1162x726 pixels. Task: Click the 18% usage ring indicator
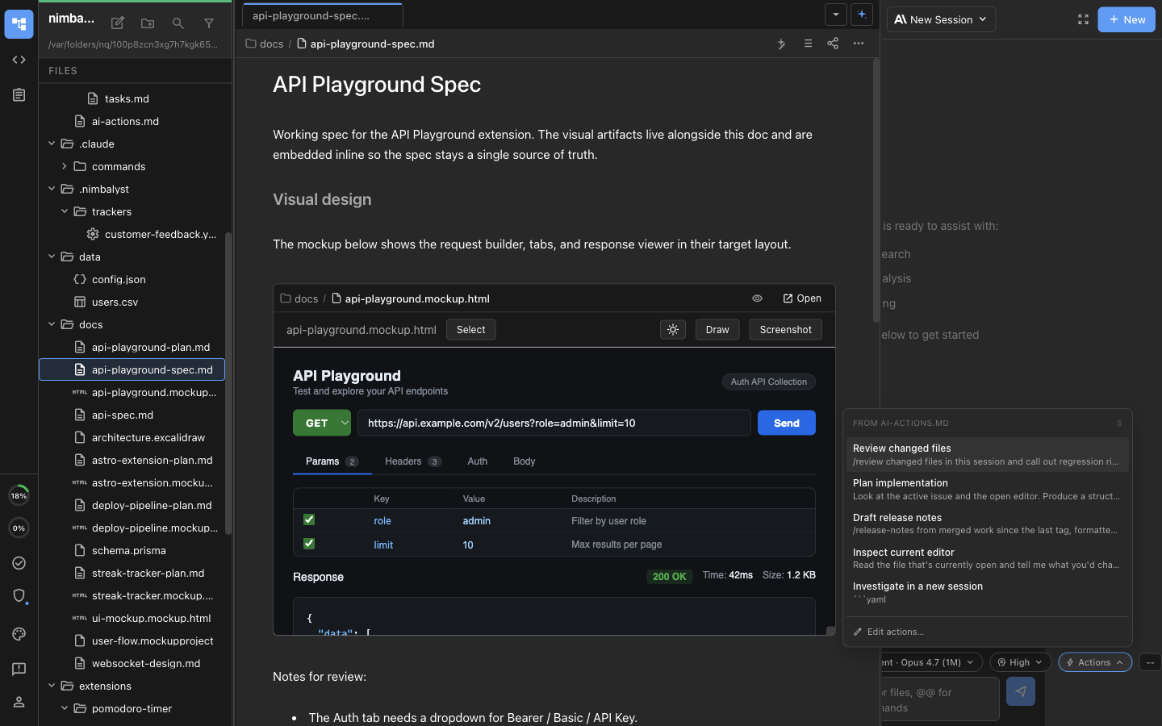(19, 495)
